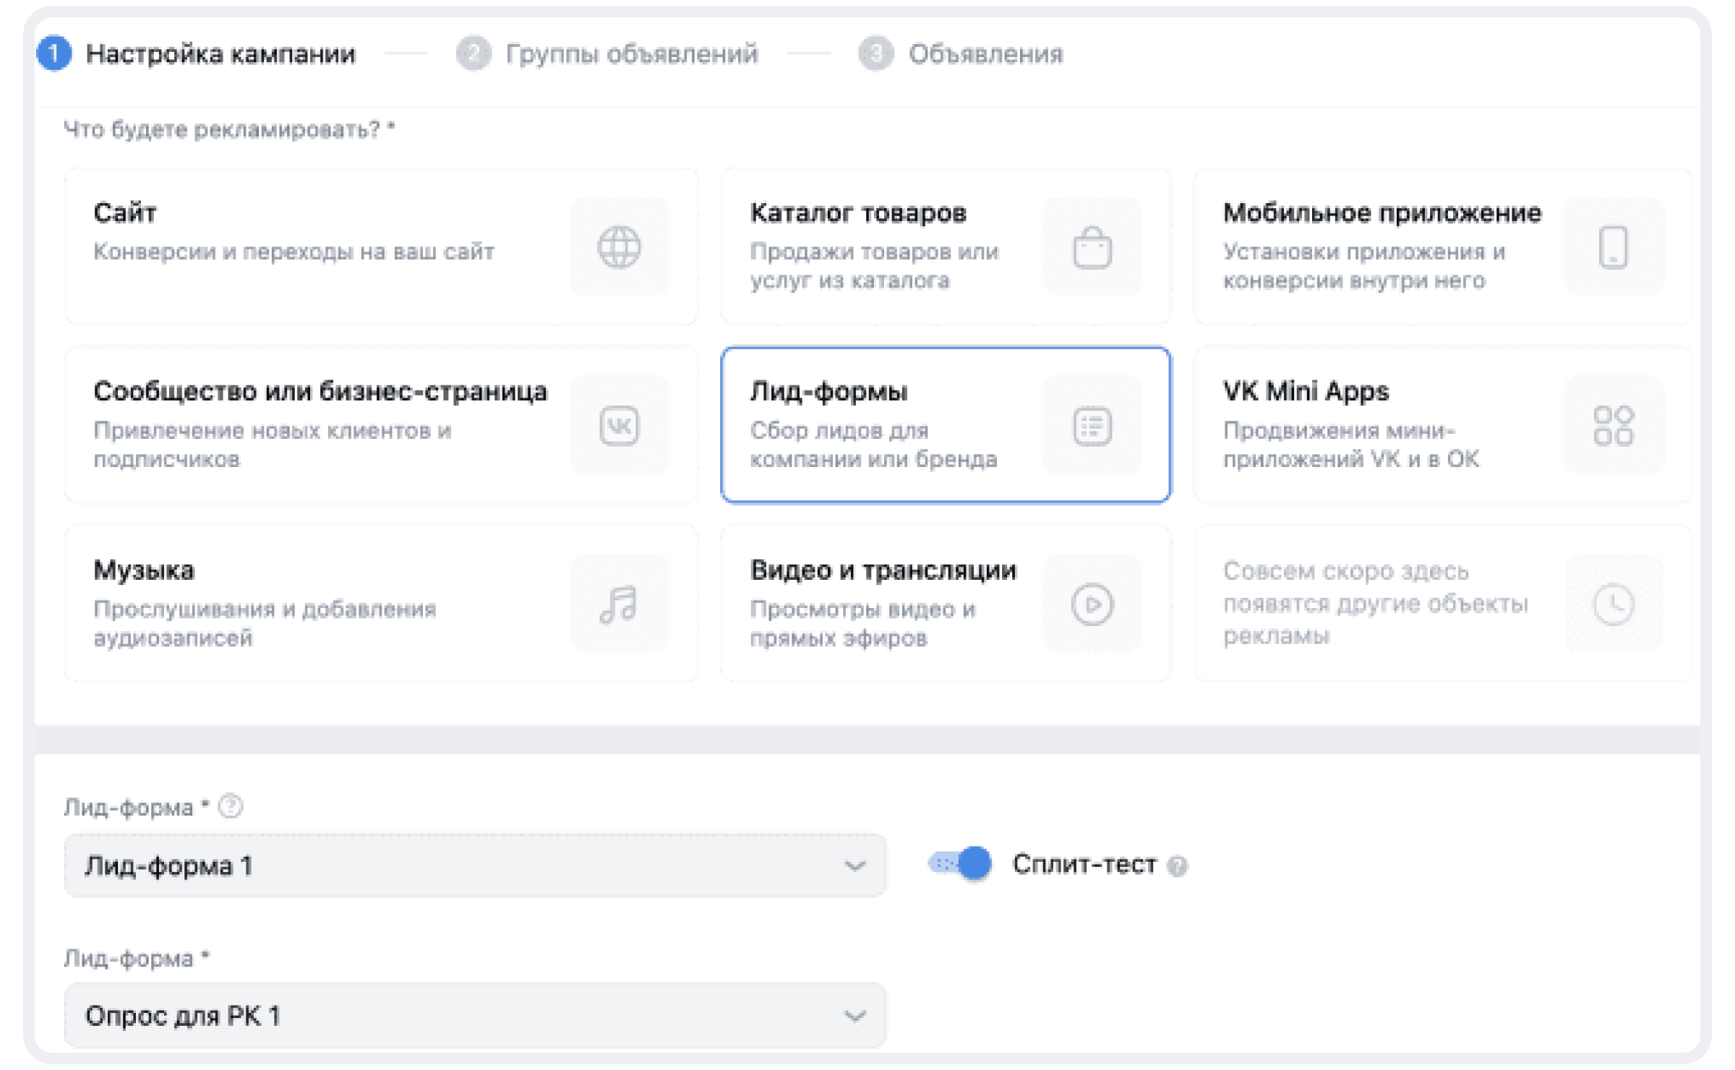Click 'Что будете рекламировать?' heading
The height and width of the screenshot is (1070, 1735).
pyautogui.click(x=229, y=129)
